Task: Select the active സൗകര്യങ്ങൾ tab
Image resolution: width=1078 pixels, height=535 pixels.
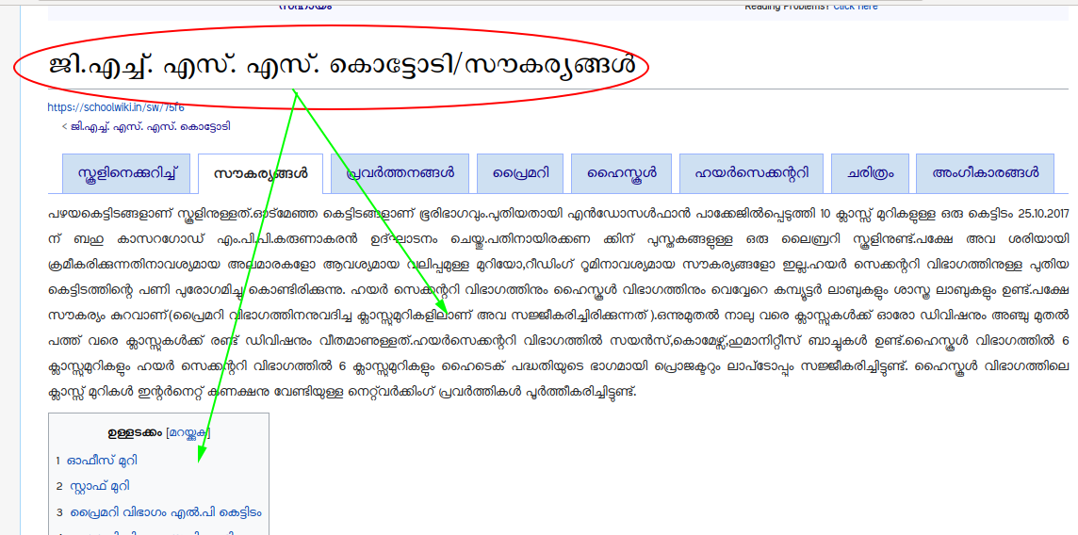Action: pos(260,174)
